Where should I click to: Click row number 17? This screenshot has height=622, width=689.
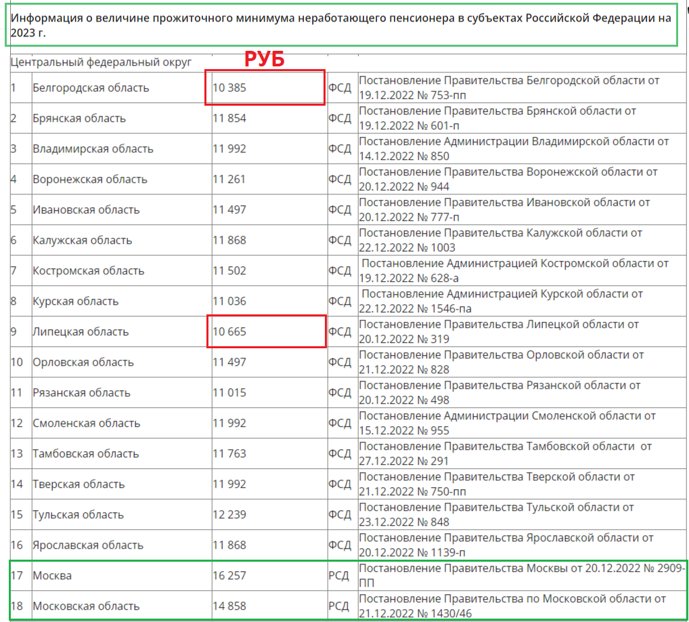point(17,575)
